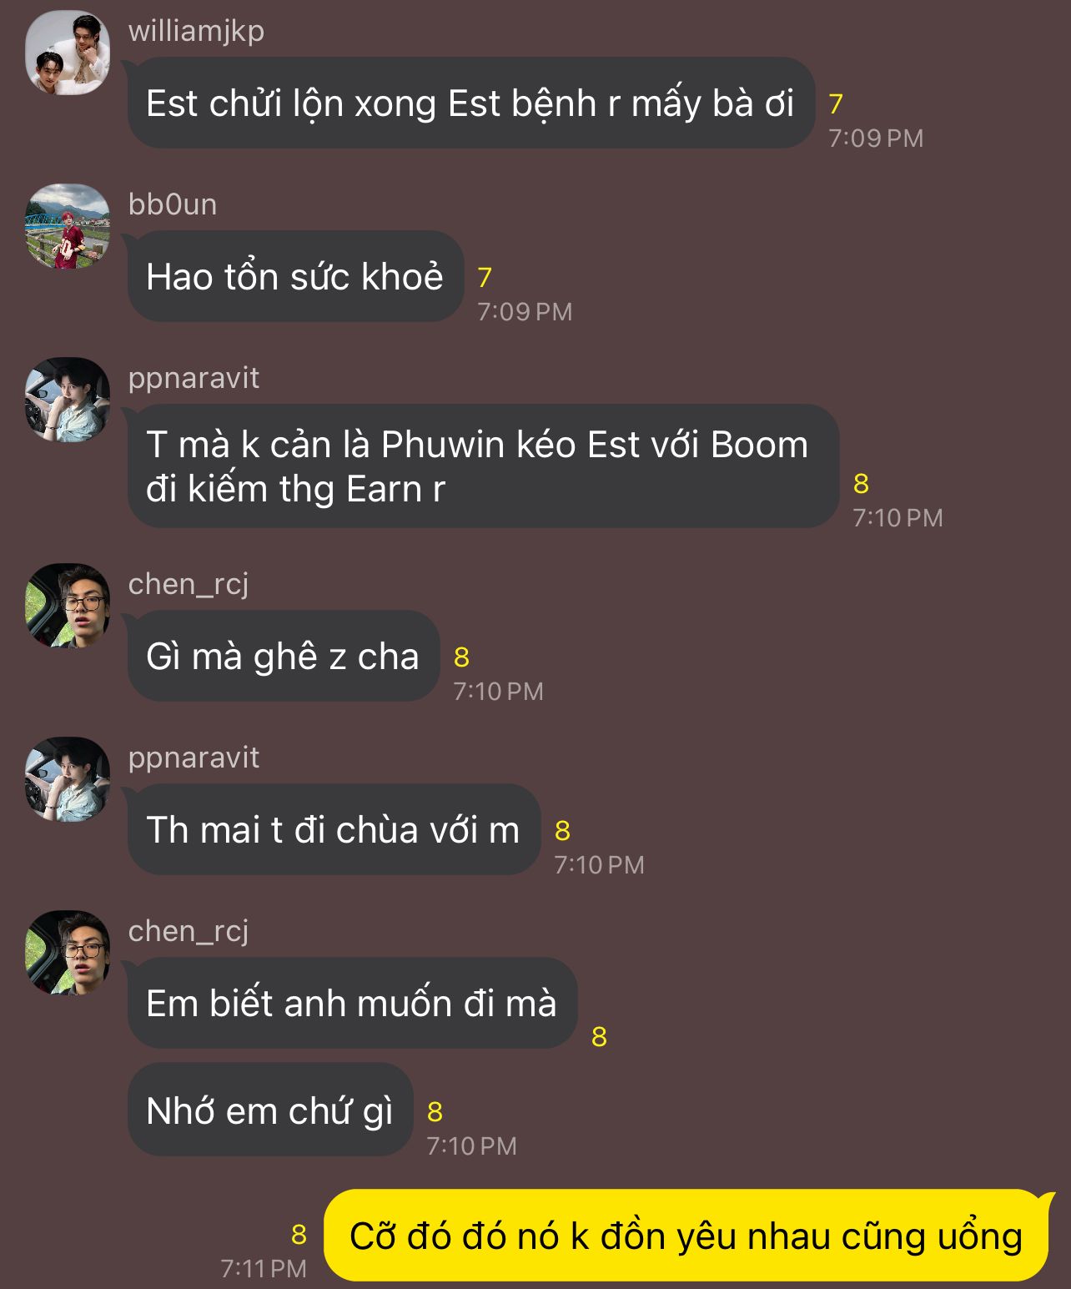
Task: Open bb0un's profile picture
Action: click(x=68, y=226)
